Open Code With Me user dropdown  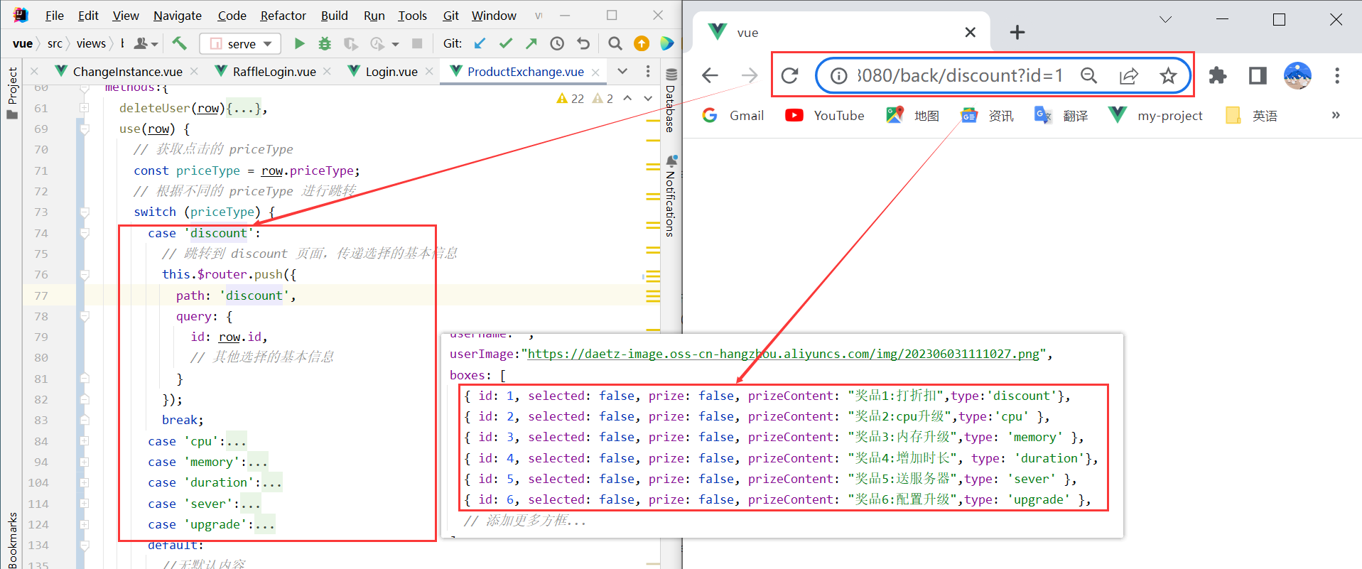point(145,44)
